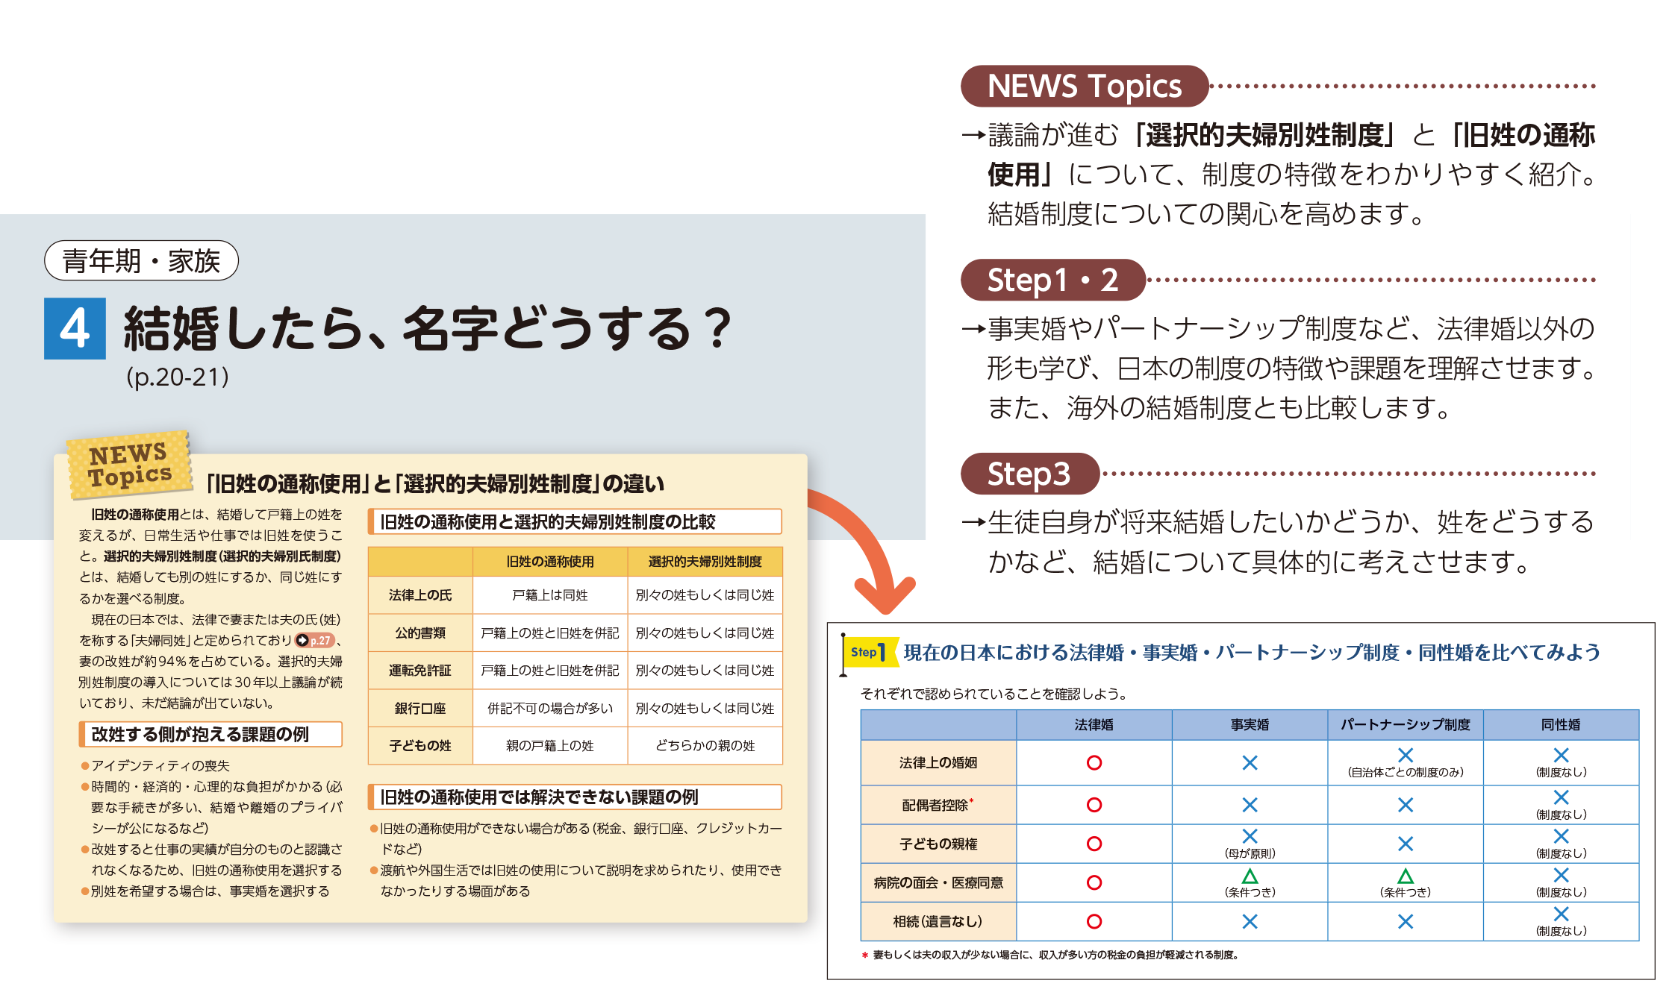Screen dimensions: 1675x1004
Task: Click the red circle in the 相続(遺言なし) row
Action: (1094, 921)
